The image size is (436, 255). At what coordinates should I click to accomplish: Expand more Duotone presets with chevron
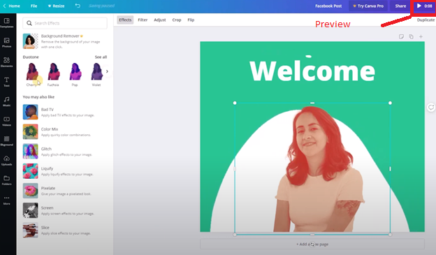(107, 71)
